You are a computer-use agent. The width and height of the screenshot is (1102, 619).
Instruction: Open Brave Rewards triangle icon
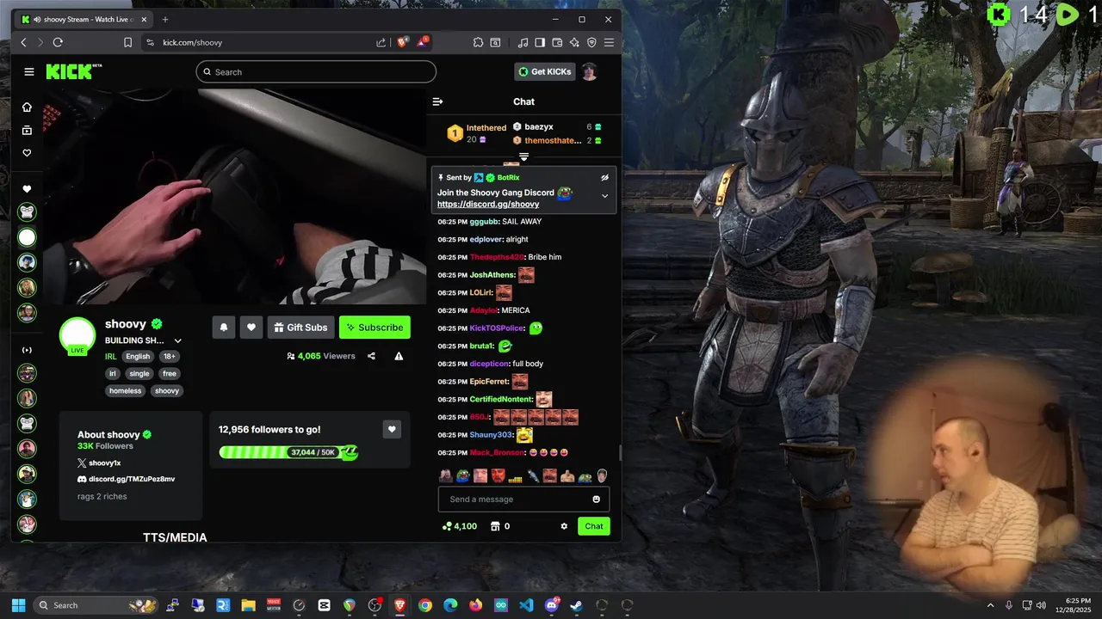point(422,42)
